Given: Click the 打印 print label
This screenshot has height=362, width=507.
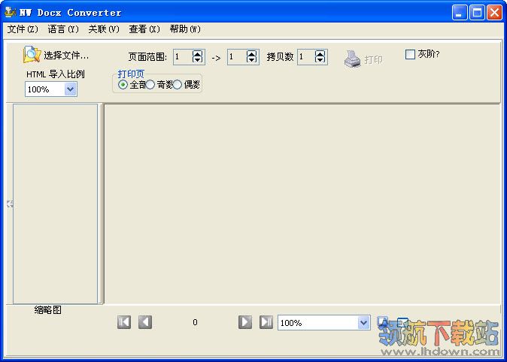Looking at the screenshot, I should pos(373,59).
